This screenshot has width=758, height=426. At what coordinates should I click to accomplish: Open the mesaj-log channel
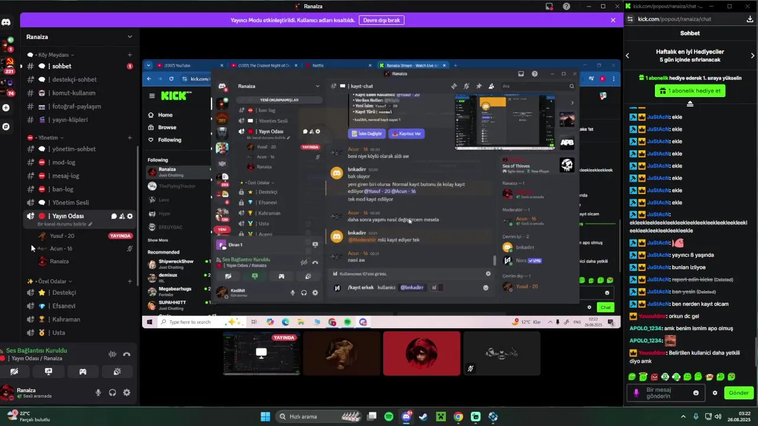coord(79,176)
